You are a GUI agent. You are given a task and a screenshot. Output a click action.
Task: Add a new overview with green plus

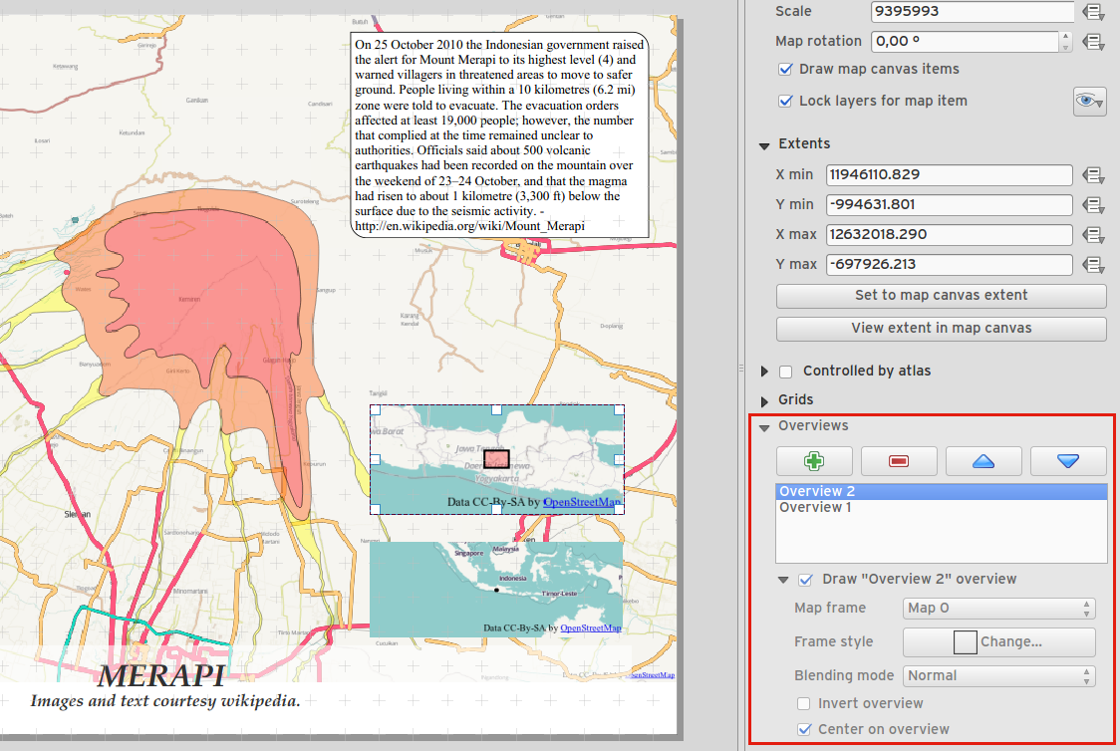[814, 461]
